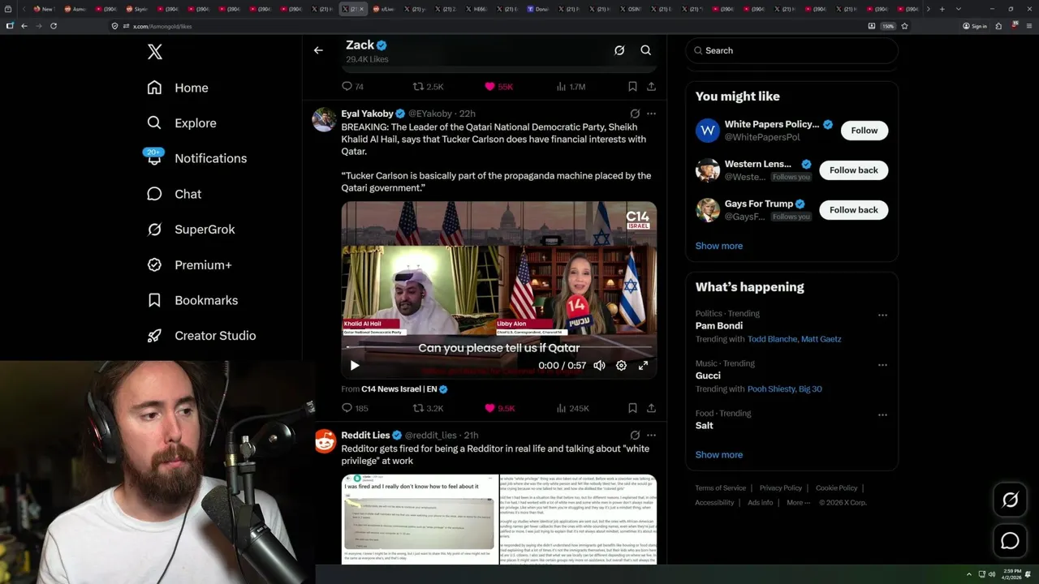Viewport: 1039px width, 584px height.
Task: Click Grok icon on Reddit Lies post
Action: point(635,435)
